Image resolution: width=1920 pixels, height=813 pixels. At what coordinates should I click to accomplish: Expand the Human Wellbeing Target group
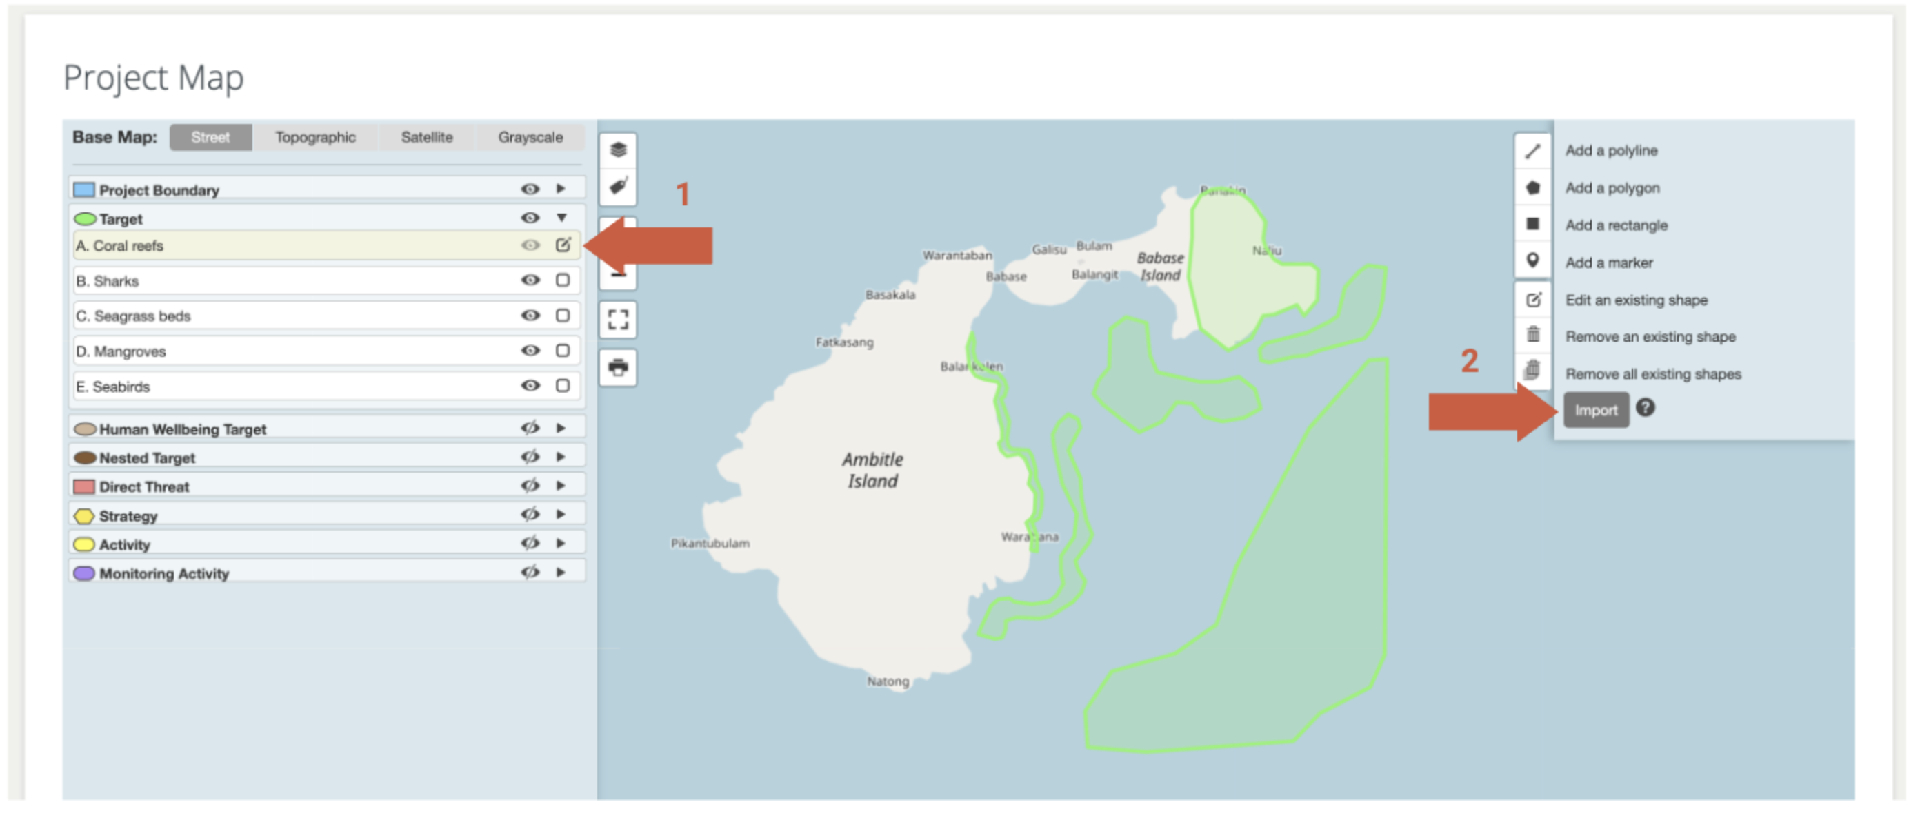[x=561, y=428]
